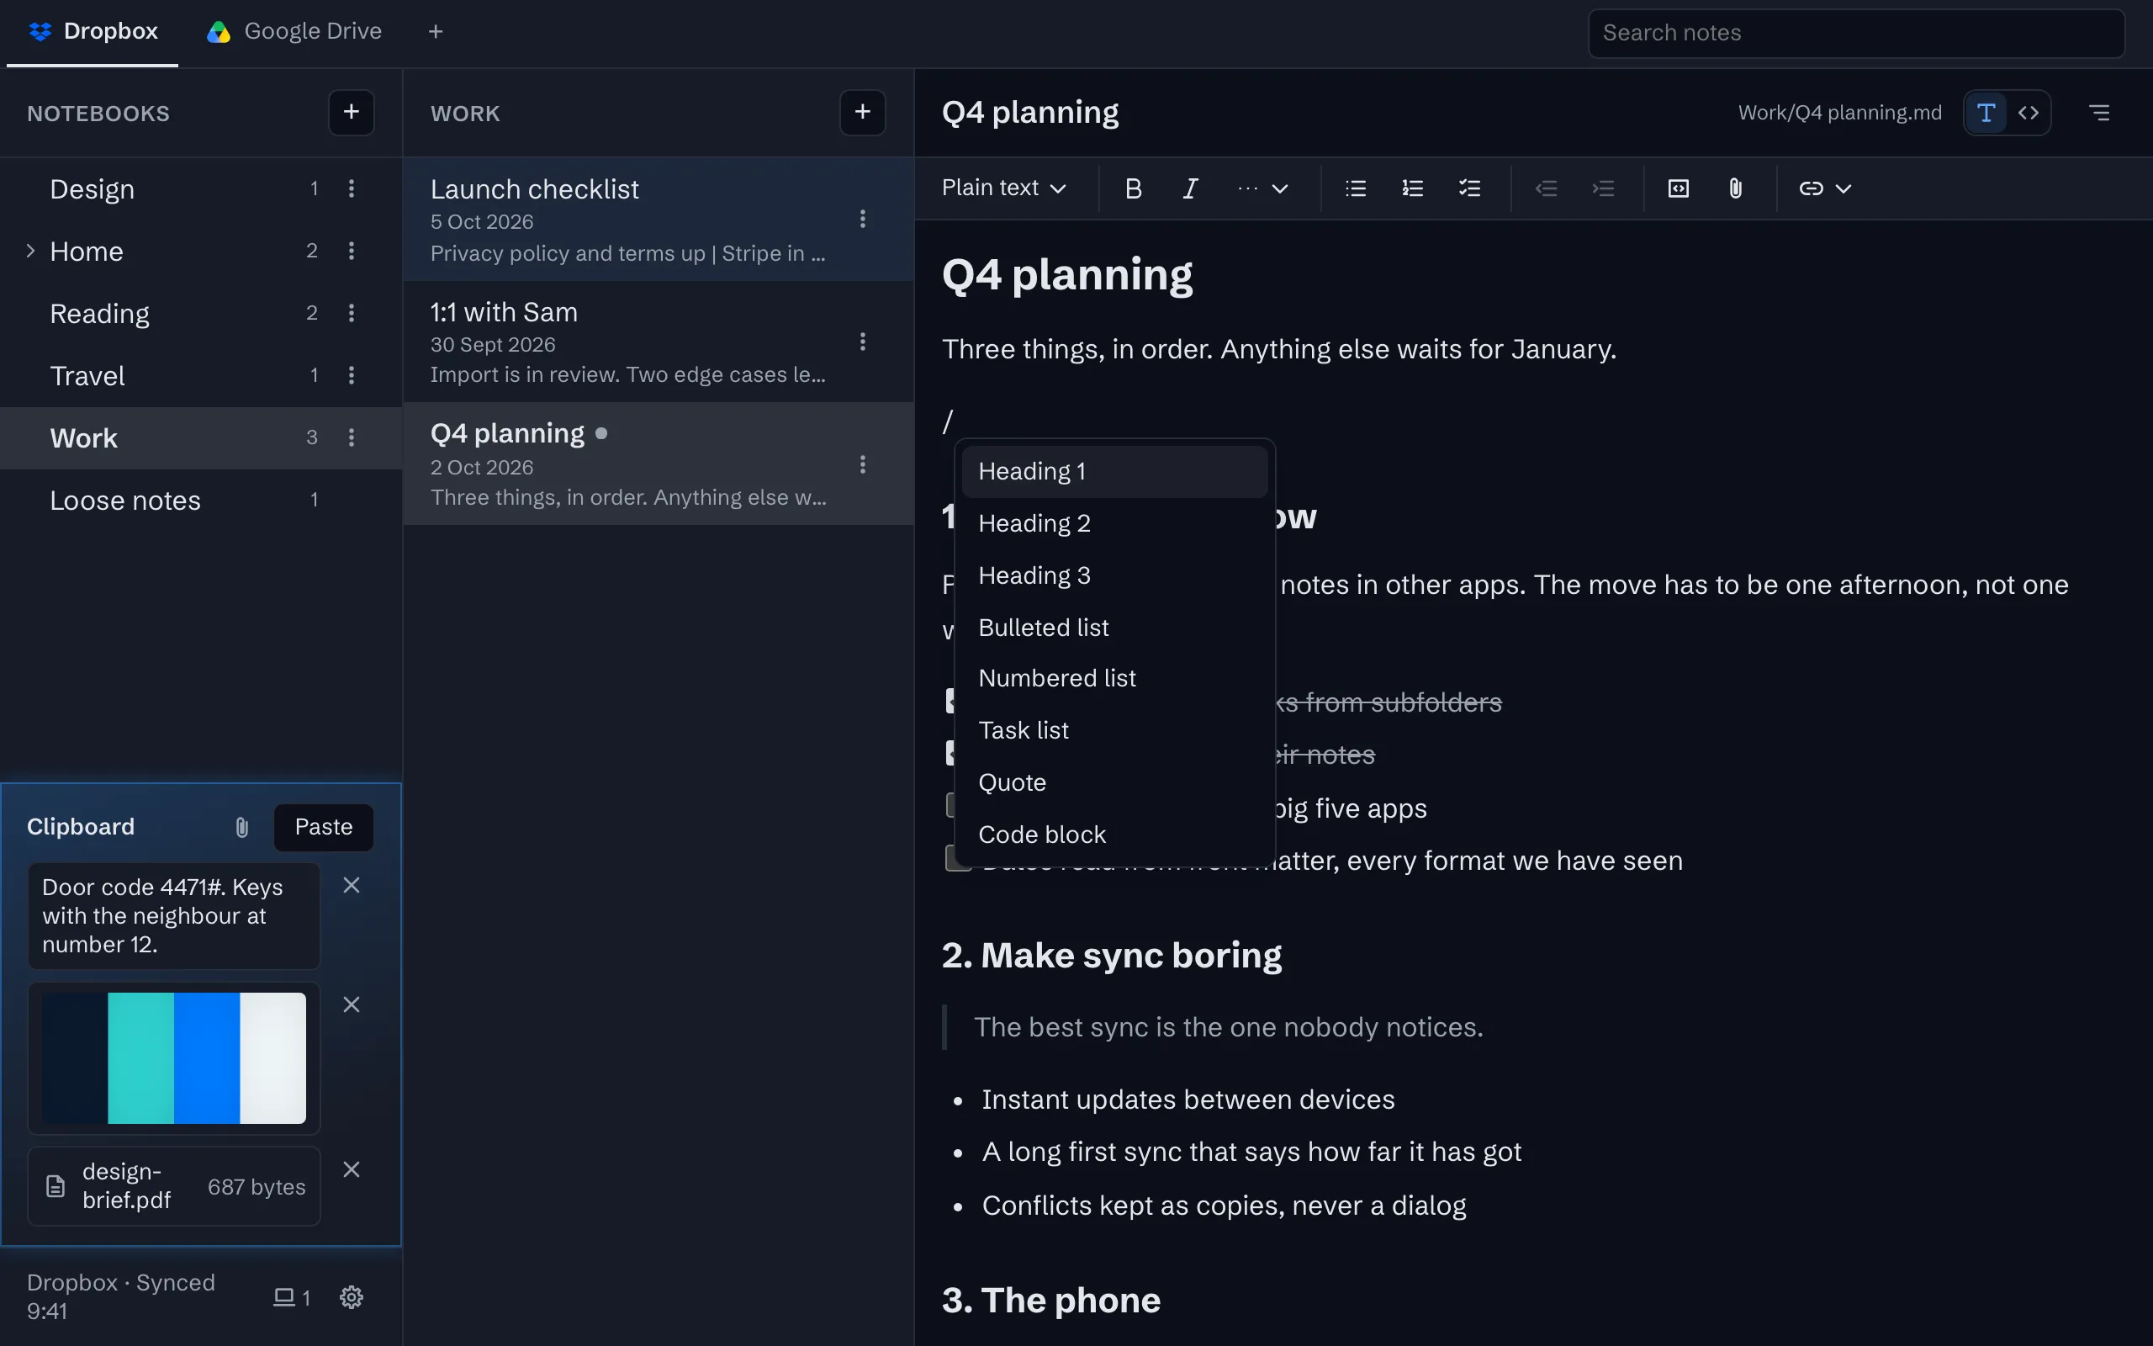Remove the door code clipboard item
Image resolution: width=2153 pixels, height=1346 pixels.
[x=352, y=886]
